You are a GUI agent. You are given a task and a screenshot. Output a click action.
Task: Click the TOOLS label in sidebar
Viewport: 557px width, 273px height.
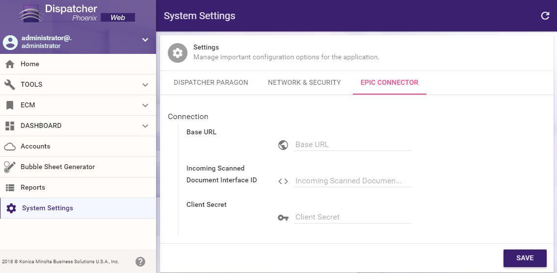[31, 84]
